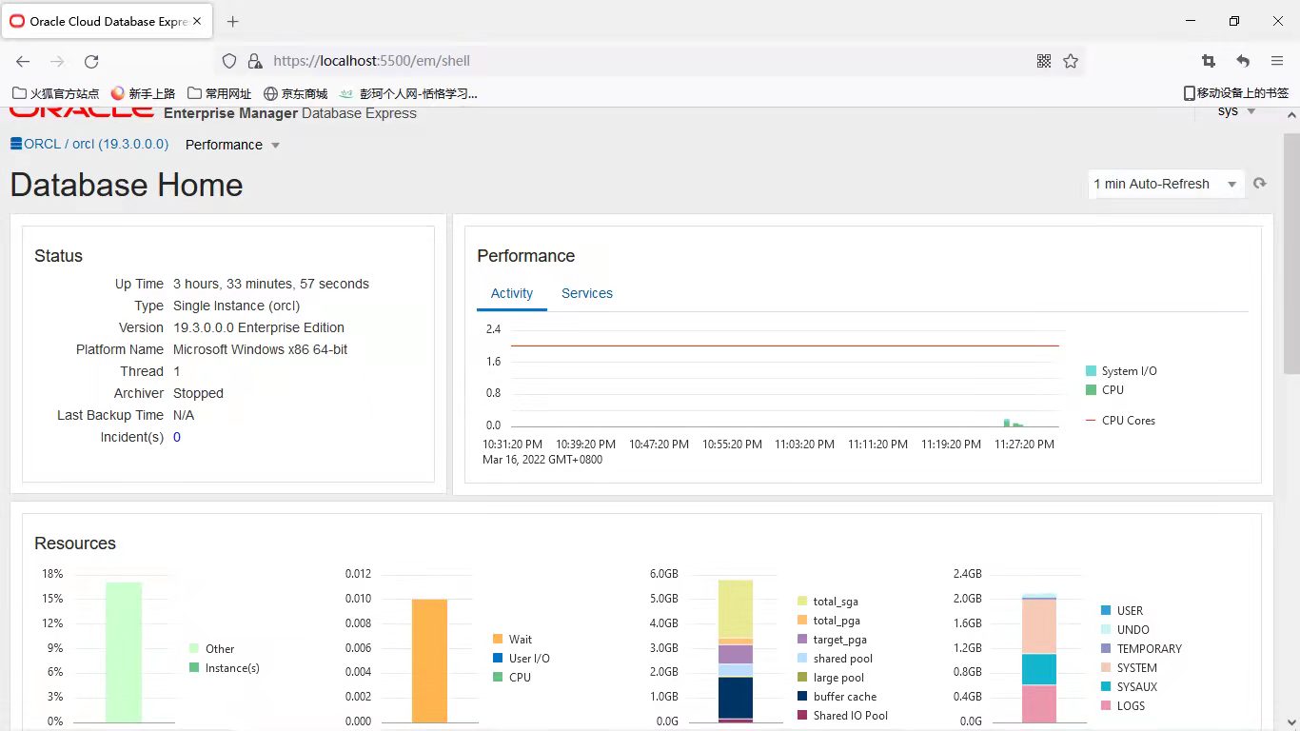Screen dimensions: 1300x731
Task: Click the page vertical scrollbar
Action: click(x=1291, y=255)
